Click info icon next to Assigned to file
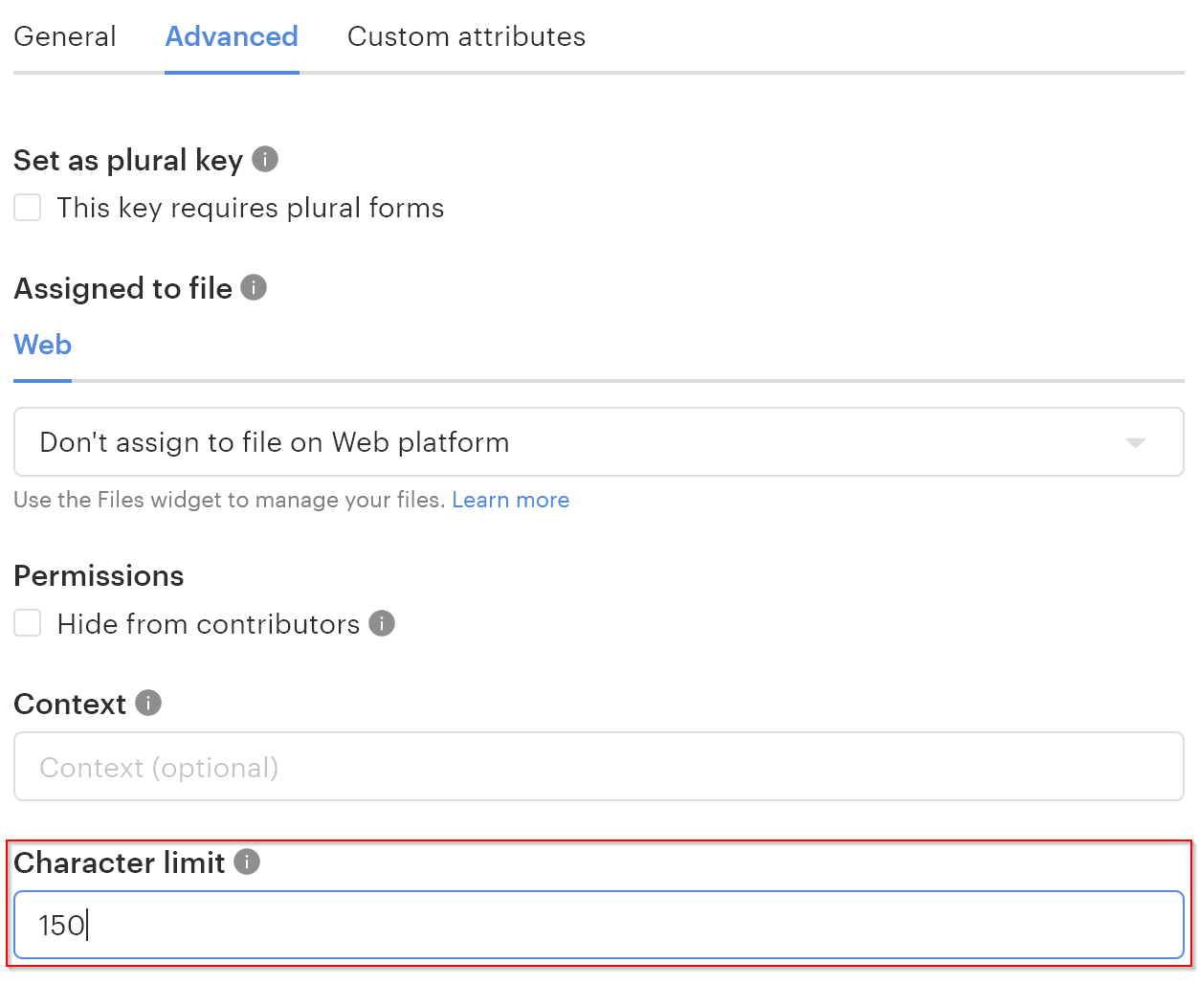1199x985 pixels. (x=254, y=287)
